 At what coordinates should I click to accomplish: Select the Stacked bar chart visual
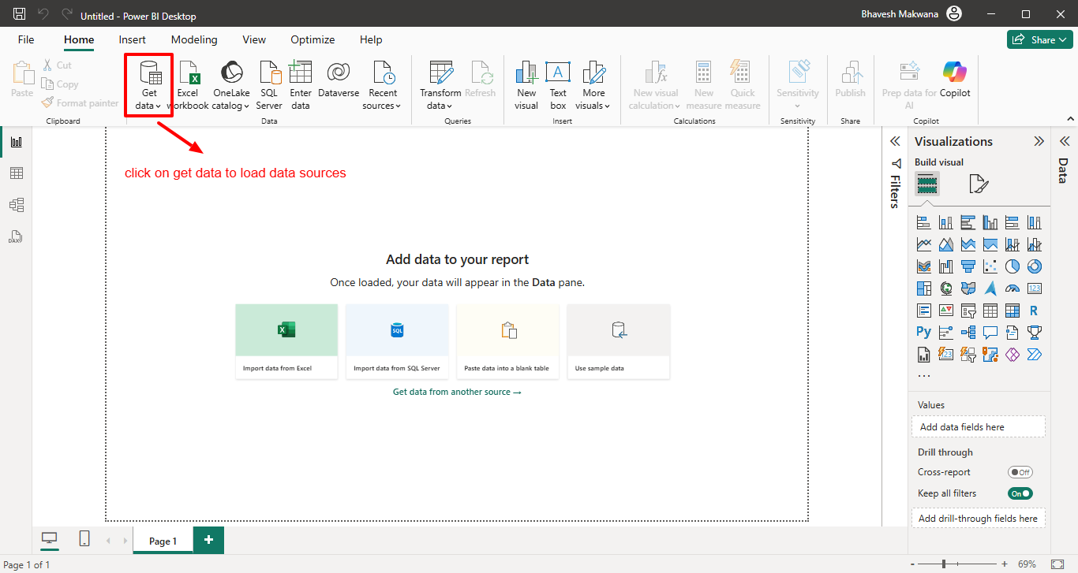point(923,223)
